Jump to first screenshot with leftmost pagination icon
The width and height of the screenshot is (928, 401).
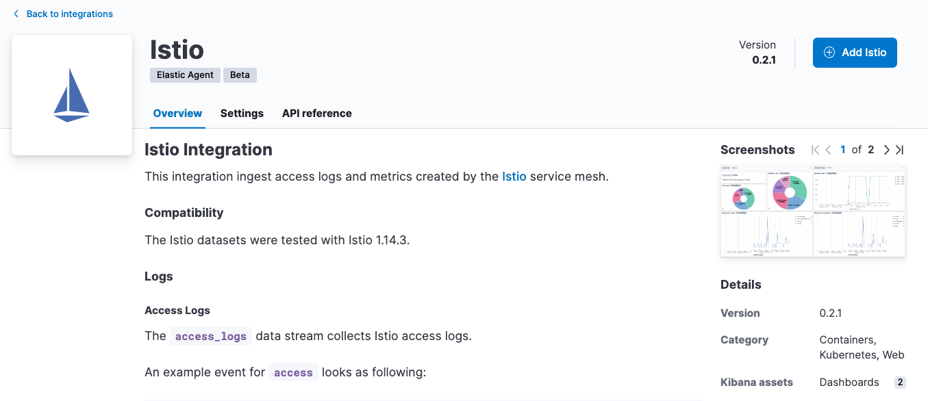coord(814,149)
